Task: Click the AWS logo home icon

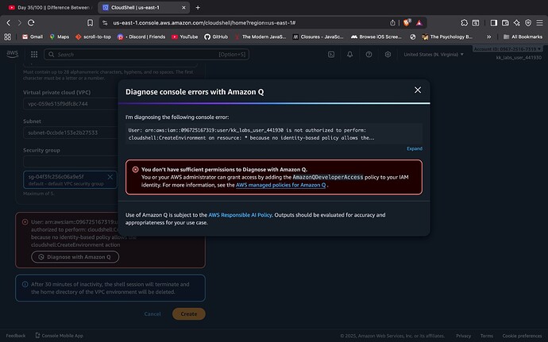Action: (12, 54)
